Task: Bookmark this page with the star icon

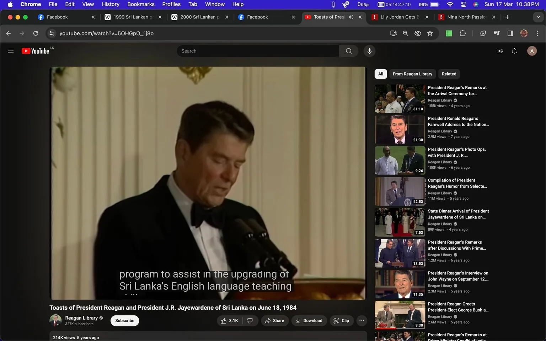Action: [430, 33]
